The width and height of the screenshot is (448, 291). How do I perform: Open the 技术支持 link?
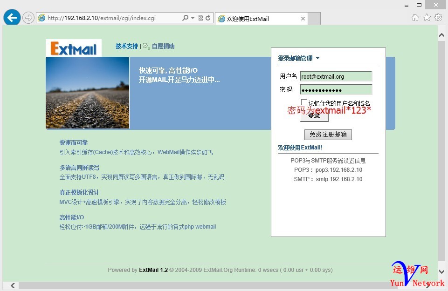(127, 46)
